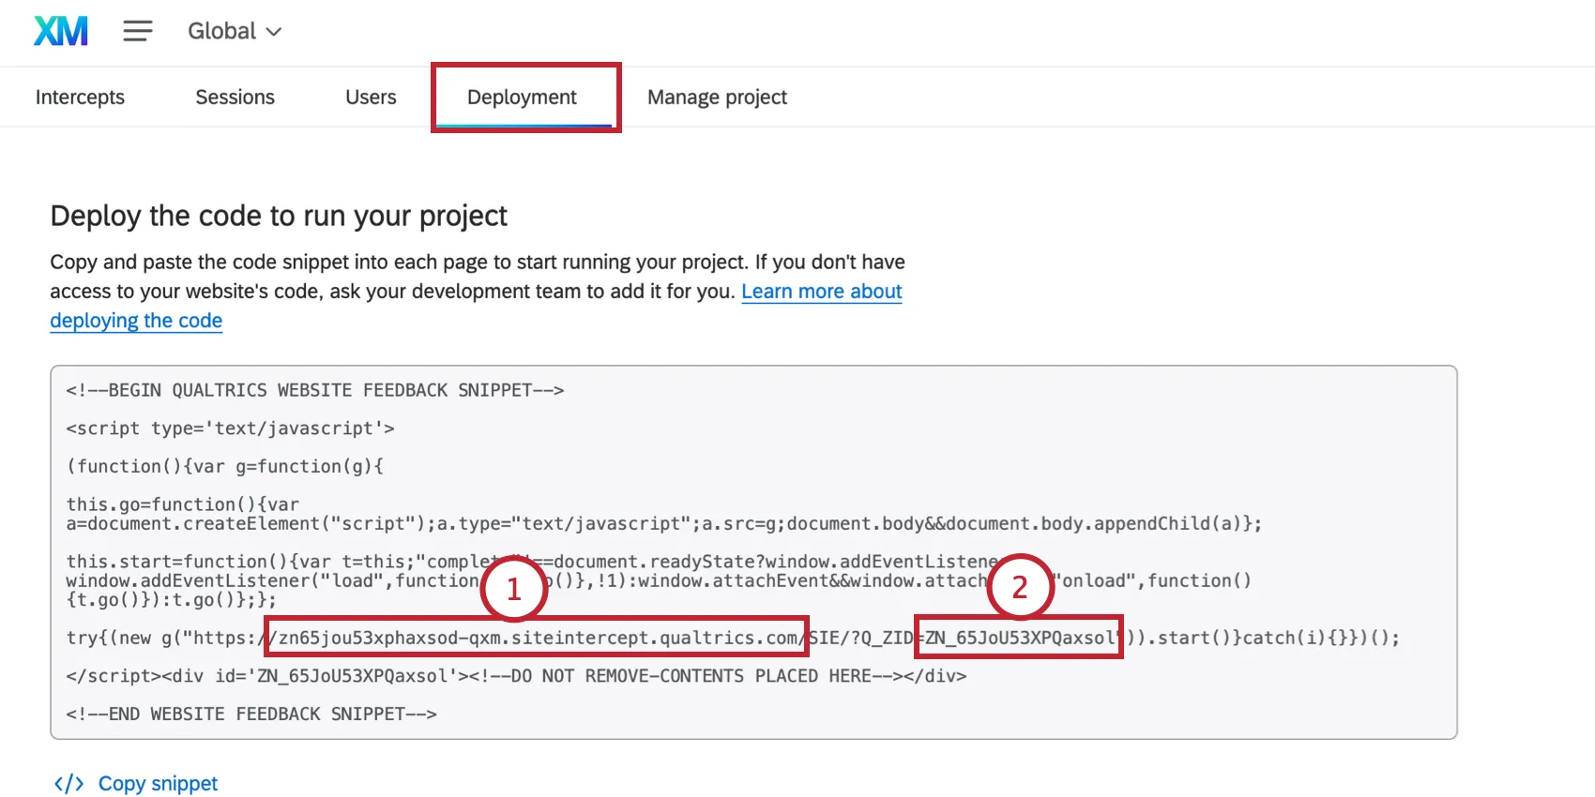Click the Q_ZID value ZN_65JoU53XPQaxsol in the try line
1595x797 pixels.
(1021, 638)
